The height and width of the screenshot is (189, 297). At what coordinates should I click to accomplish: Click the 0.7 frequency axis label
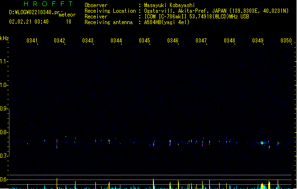tap(4, 156)
